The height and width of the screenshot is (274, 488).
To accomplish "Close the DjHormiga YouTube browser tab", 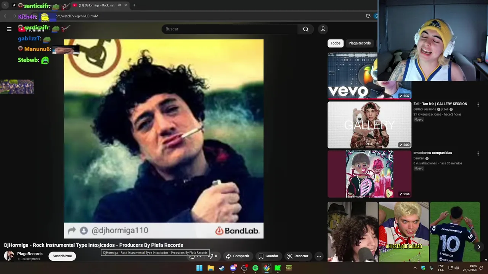I will coord(125,5).
